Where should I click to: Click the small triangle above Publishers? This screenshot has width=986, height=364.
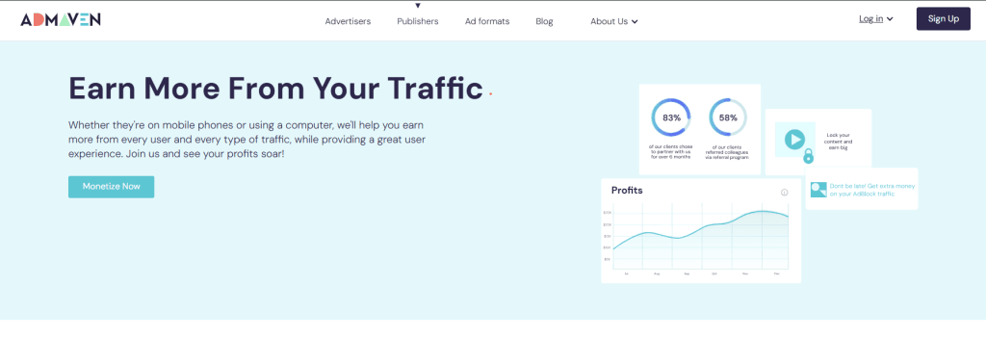(x=418, y=6)
